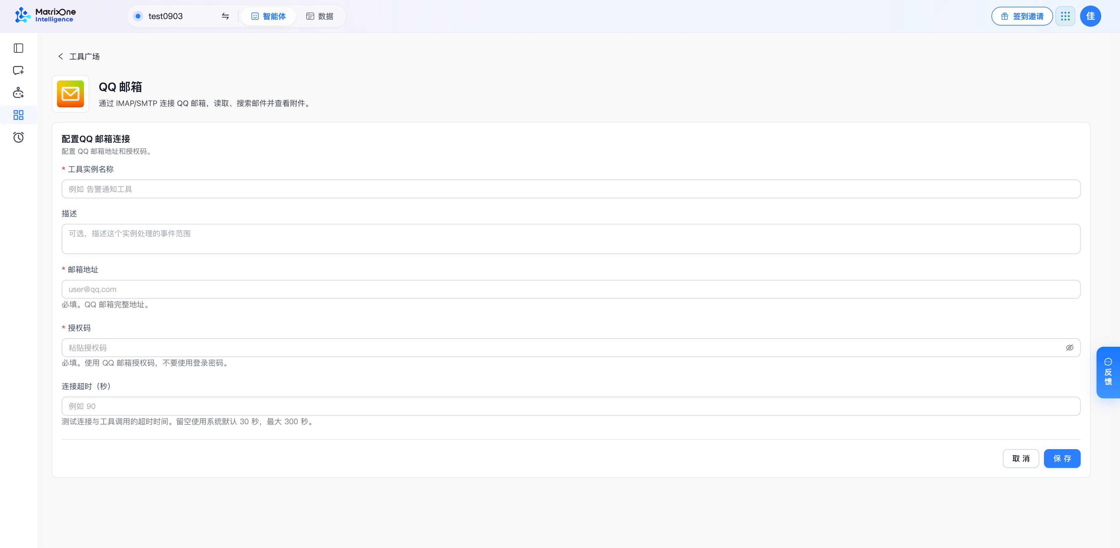
Task: Open the scheduled tasks clock icon
Action: coord(18,137)
